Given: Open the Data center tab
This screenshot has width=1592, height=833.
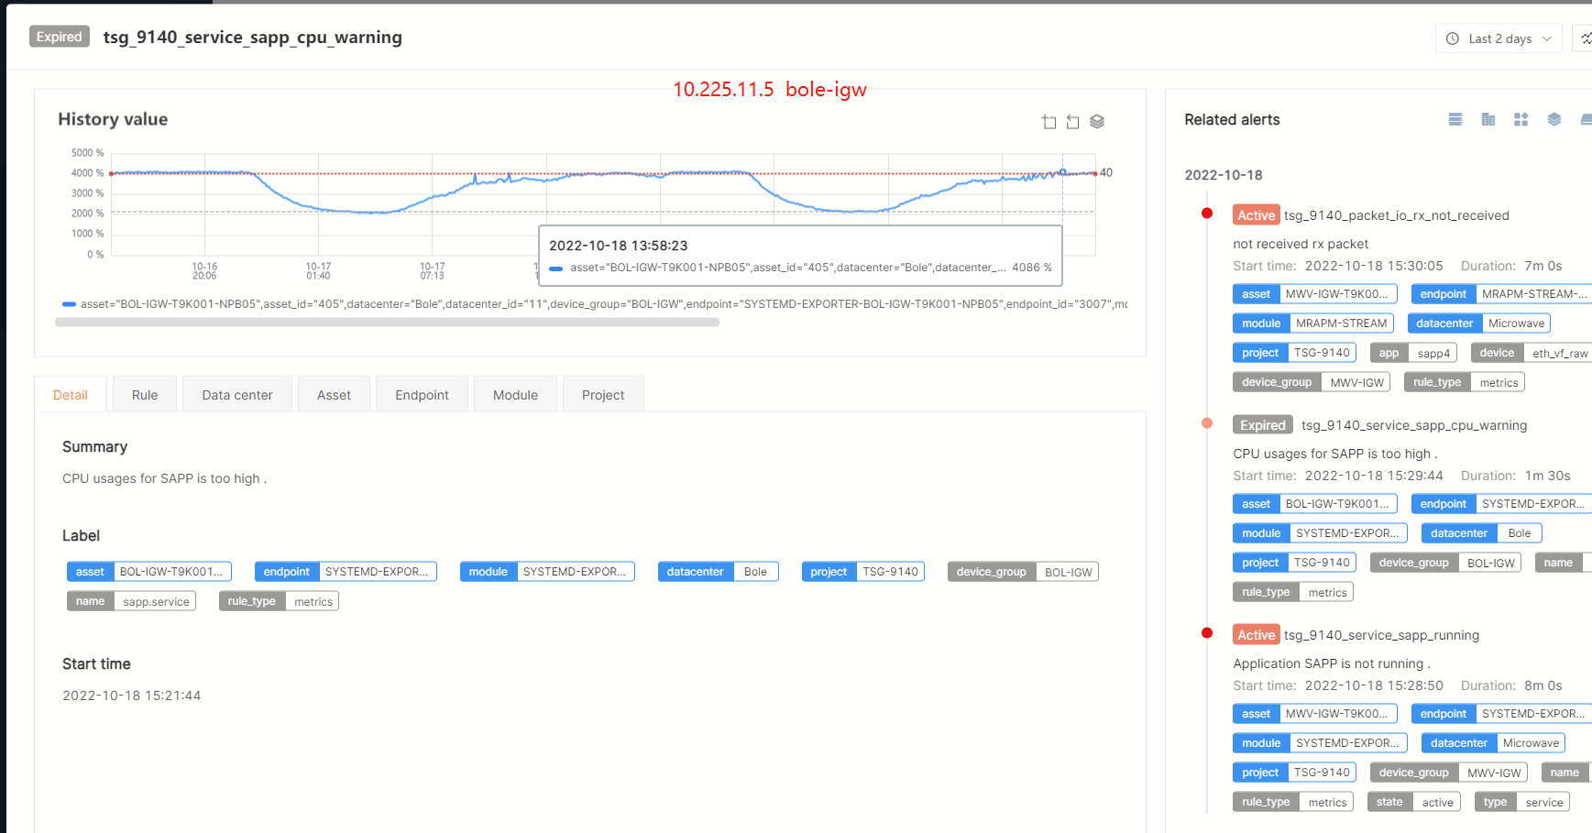Looking at the screenshot, I should point(237,395).
